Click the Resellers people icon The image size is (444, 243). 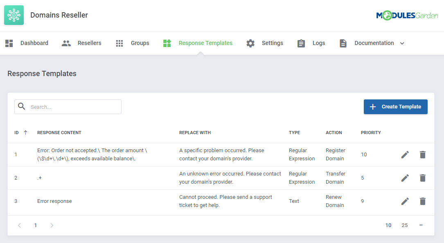66,43
